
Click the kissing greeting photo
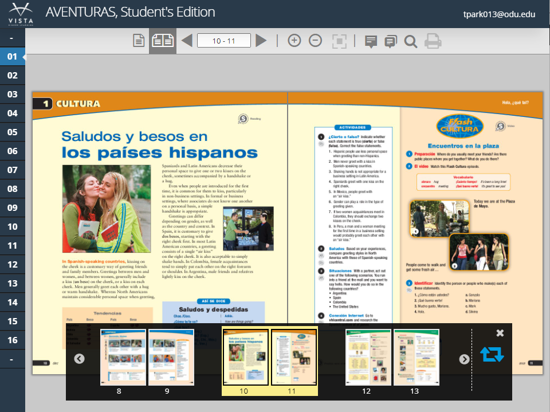pos(107,209)
